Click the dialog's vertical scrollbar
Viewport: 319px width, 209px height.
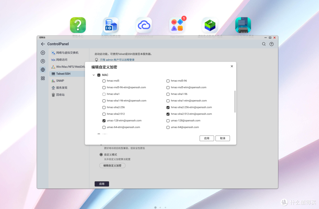coord(235,101)
